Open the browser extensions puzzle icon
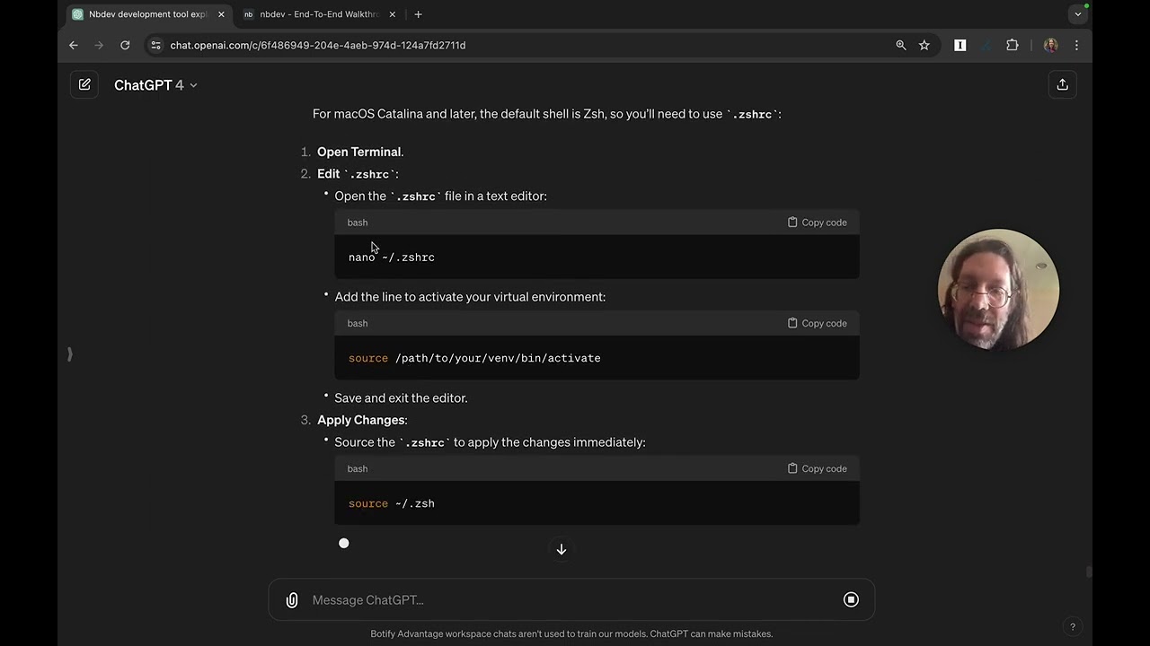The width and height of the screenshot is (1150, 646). [1013, 45]
